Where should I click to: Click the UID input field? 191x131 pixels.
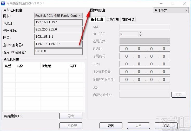[x=145, y=87]
